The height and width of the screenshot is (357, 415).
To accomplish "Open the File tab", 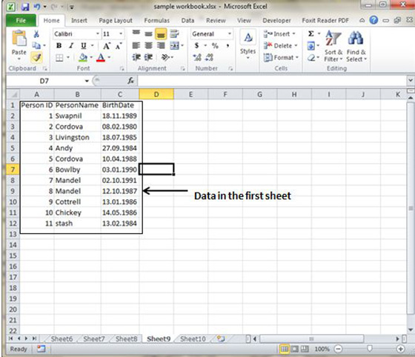I will 21,20.
